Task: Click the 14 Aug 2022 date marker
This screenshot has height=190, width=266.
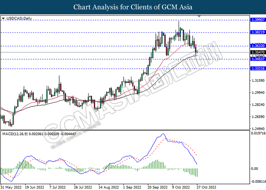Action: 109,187
